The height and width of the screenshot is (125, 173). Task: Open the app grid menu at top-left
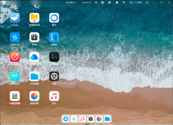[4, 2]
